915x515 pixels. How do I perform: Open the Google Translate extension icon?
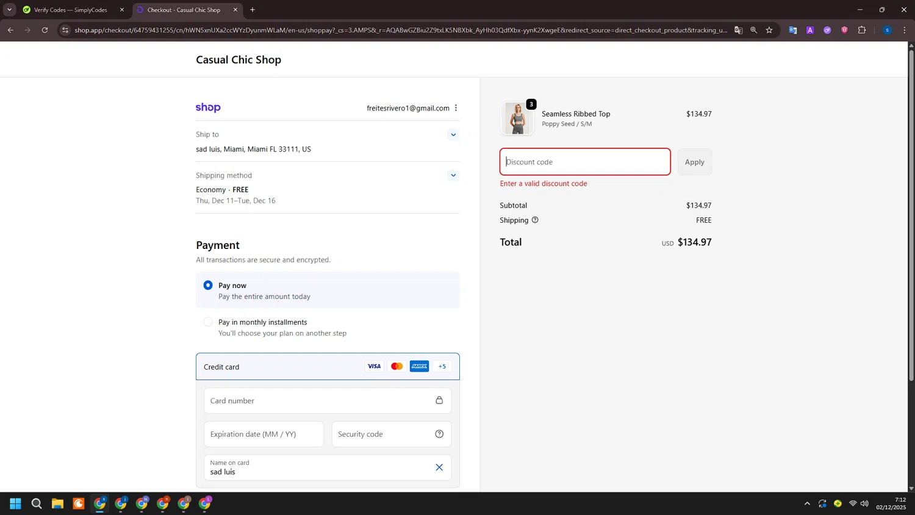click(793, 30)
